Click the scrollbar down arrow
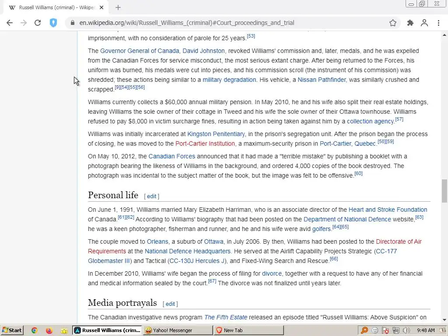Image resolution: width=448 pixels, height=336 pixels. 444,320
